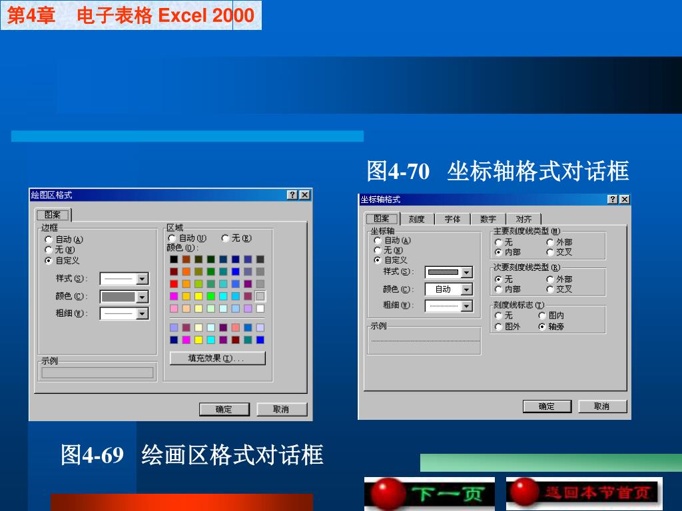Pick the selected light gray swatch
This screenshot has height=511, width=682.
pyautogui.click(x=260, y=296)
